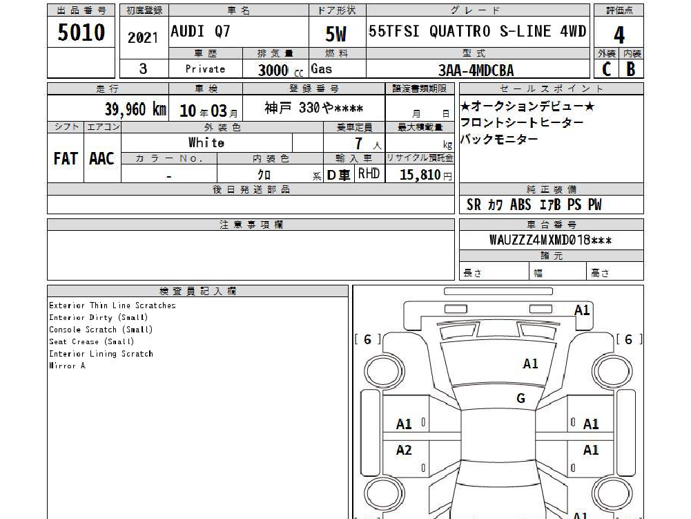This screenshot has width=691, height=519.
Task: Select note Seat Crease (Small)
Action: coord(91,341)
